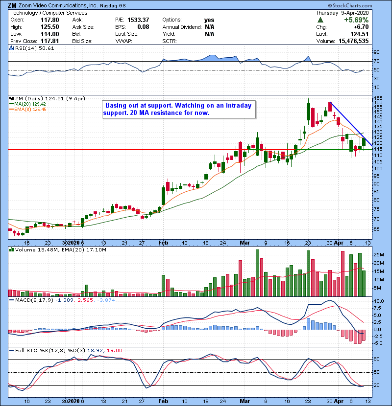Click the Low value 114.00
This screenshot has width=392, height=406.
50,34
